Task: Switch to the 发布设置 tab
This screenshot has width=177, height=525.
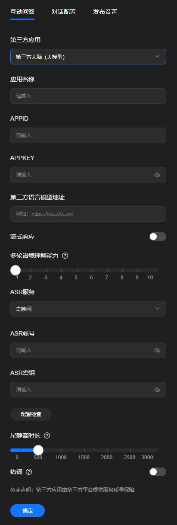Action: (x=105, y=12)
